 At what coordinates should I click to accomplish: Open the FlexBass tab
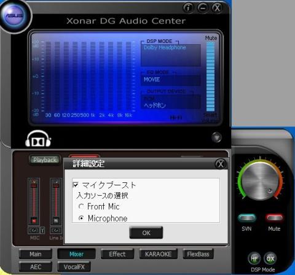point(198,254)
